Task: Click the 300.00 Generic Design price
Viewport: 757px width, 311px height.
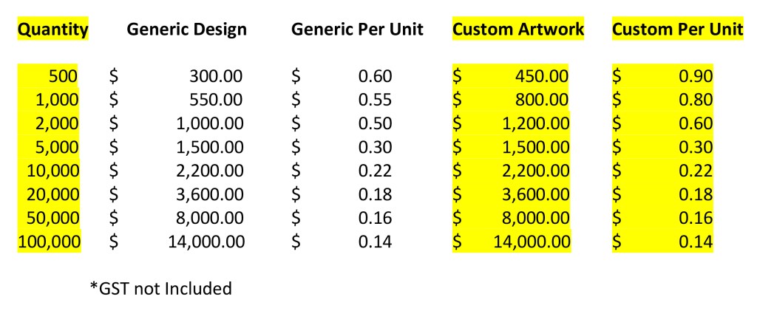Action: click(216, 76)
